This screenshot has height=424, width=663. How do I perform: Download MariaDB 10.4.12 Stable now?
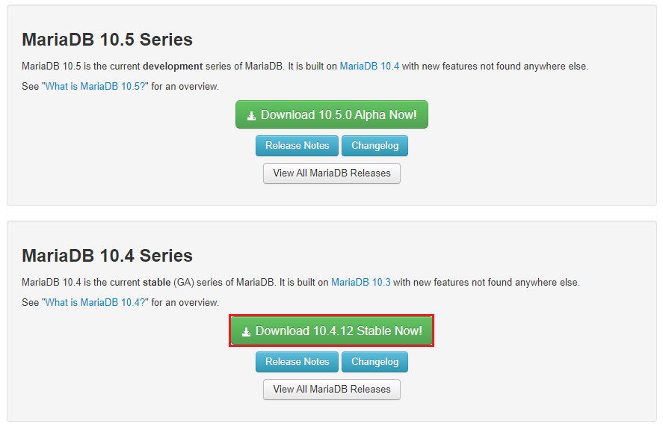pos(332,331)
